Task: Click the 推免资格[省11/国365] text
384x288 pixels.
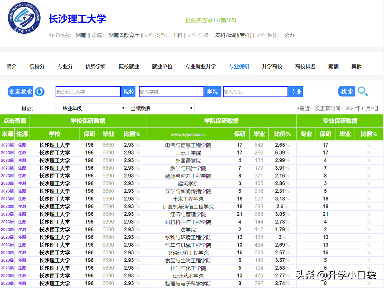Action: coord(211,20)
